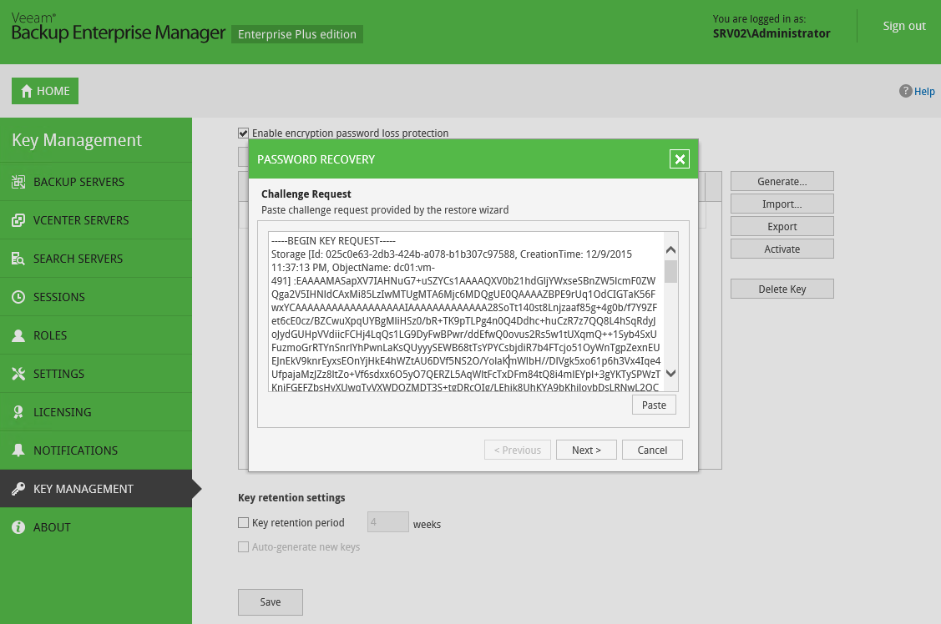Click the Settings wrench icon

[x=18, y=374]
